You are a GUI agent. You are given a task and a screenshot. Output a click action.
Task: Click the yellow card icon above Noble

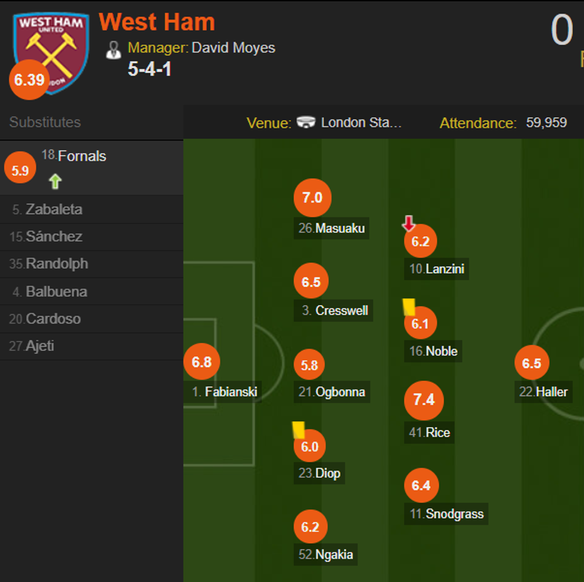409,307
